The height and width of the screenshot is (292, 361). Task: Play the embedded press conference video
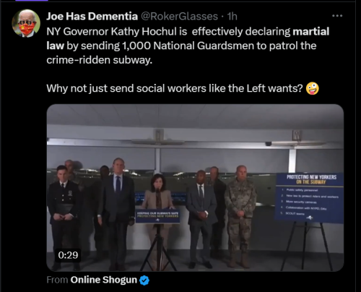click(195, 188)
